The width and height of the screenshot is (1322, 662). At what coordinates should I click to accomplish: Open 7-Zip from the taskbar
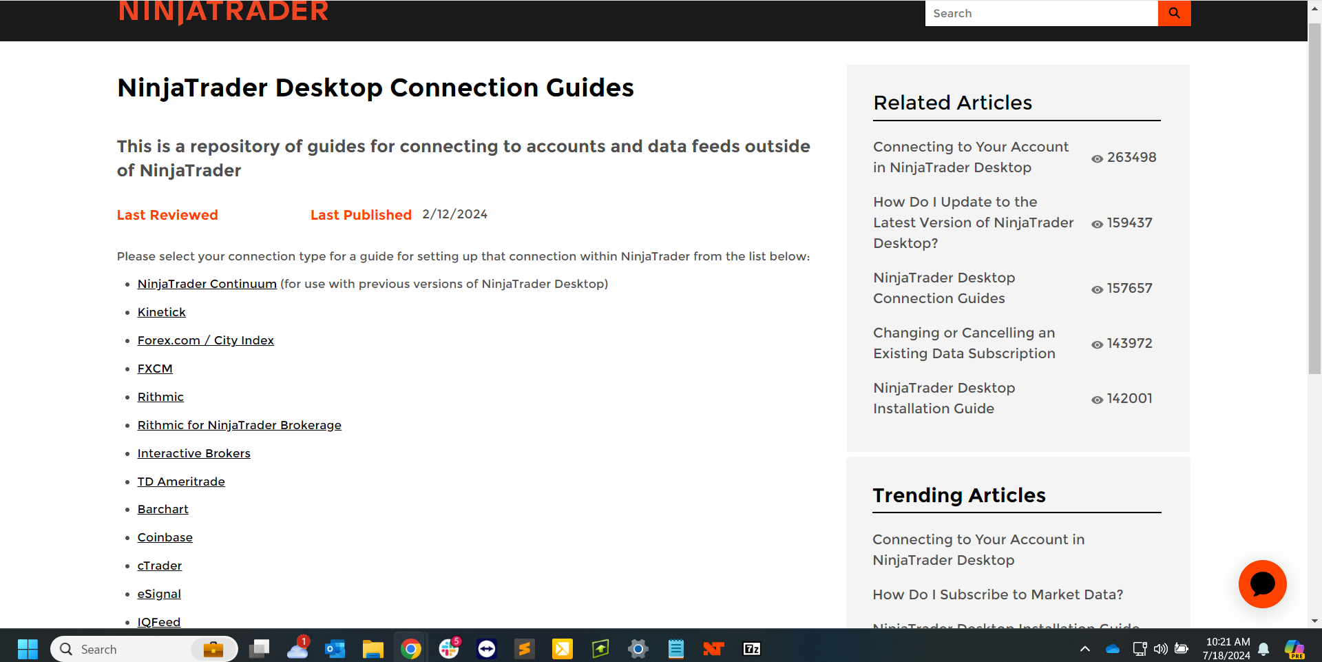tap(752, 649)
